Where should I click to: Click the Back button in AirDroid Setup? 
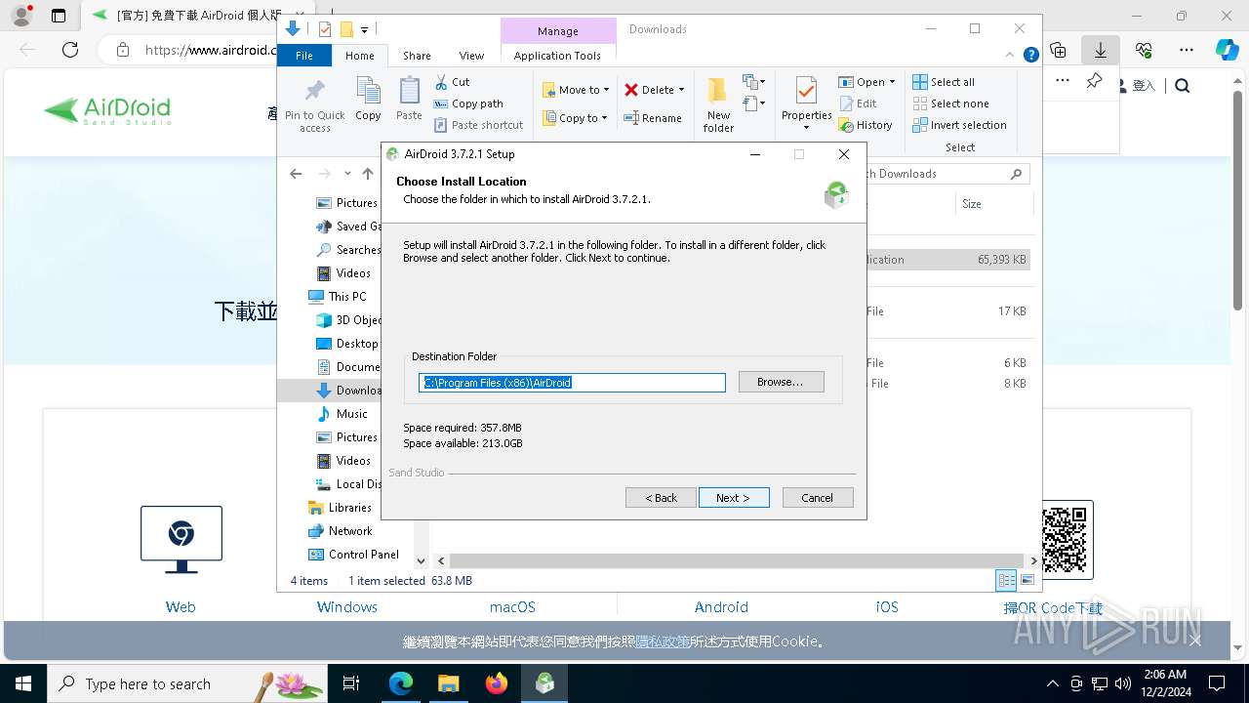(661, 498)
